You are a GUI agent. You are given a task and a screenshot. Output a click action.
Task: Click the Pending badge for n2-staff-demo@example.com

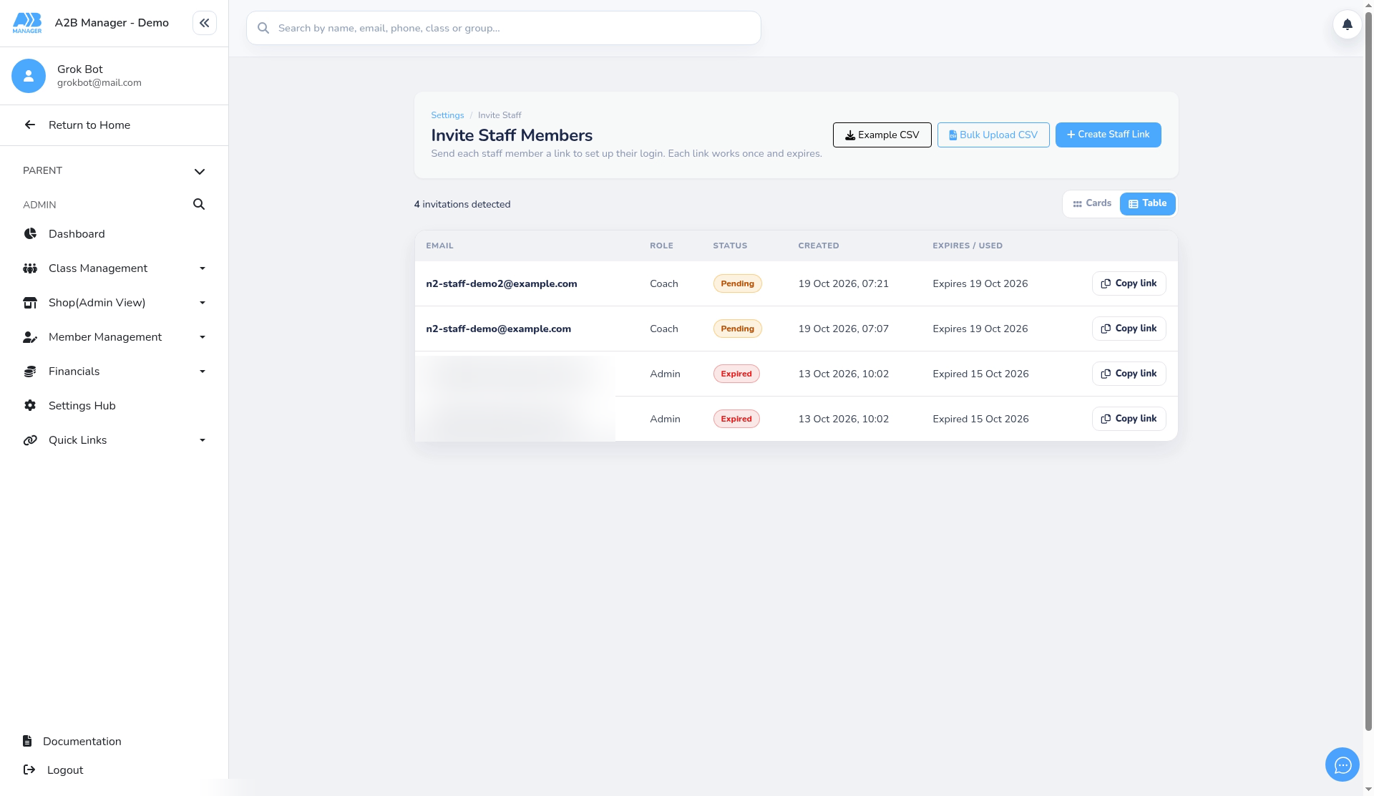[737, 329]
